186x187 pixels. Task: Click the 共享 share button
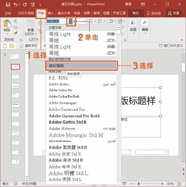click(174, 13)
